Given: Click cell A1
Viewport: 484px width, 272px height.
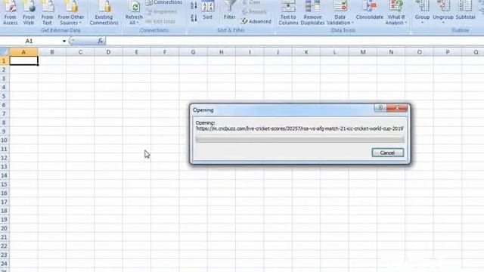Looking at the screenshot, I should (x=23, y=60).
